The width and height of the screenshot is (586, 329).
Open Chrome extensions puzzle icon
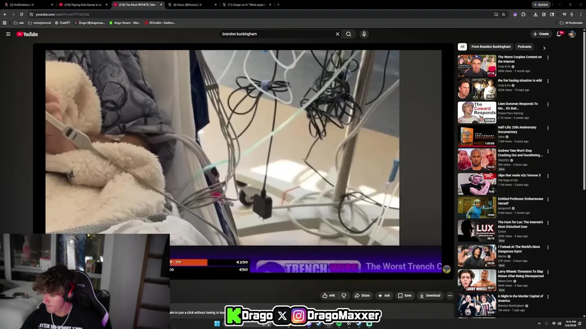(523, 14)
